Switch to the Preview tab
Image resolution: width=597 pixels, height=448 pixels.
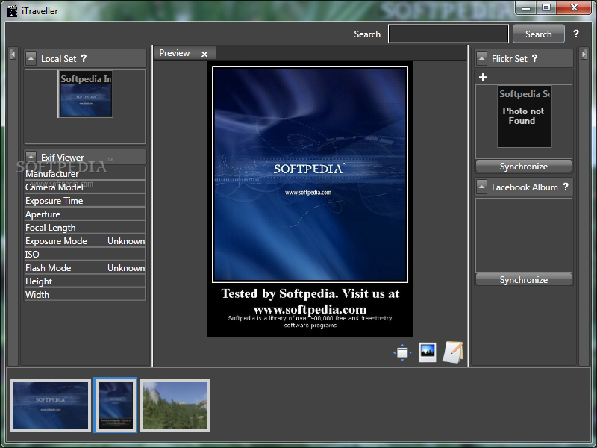pos(175,53)
